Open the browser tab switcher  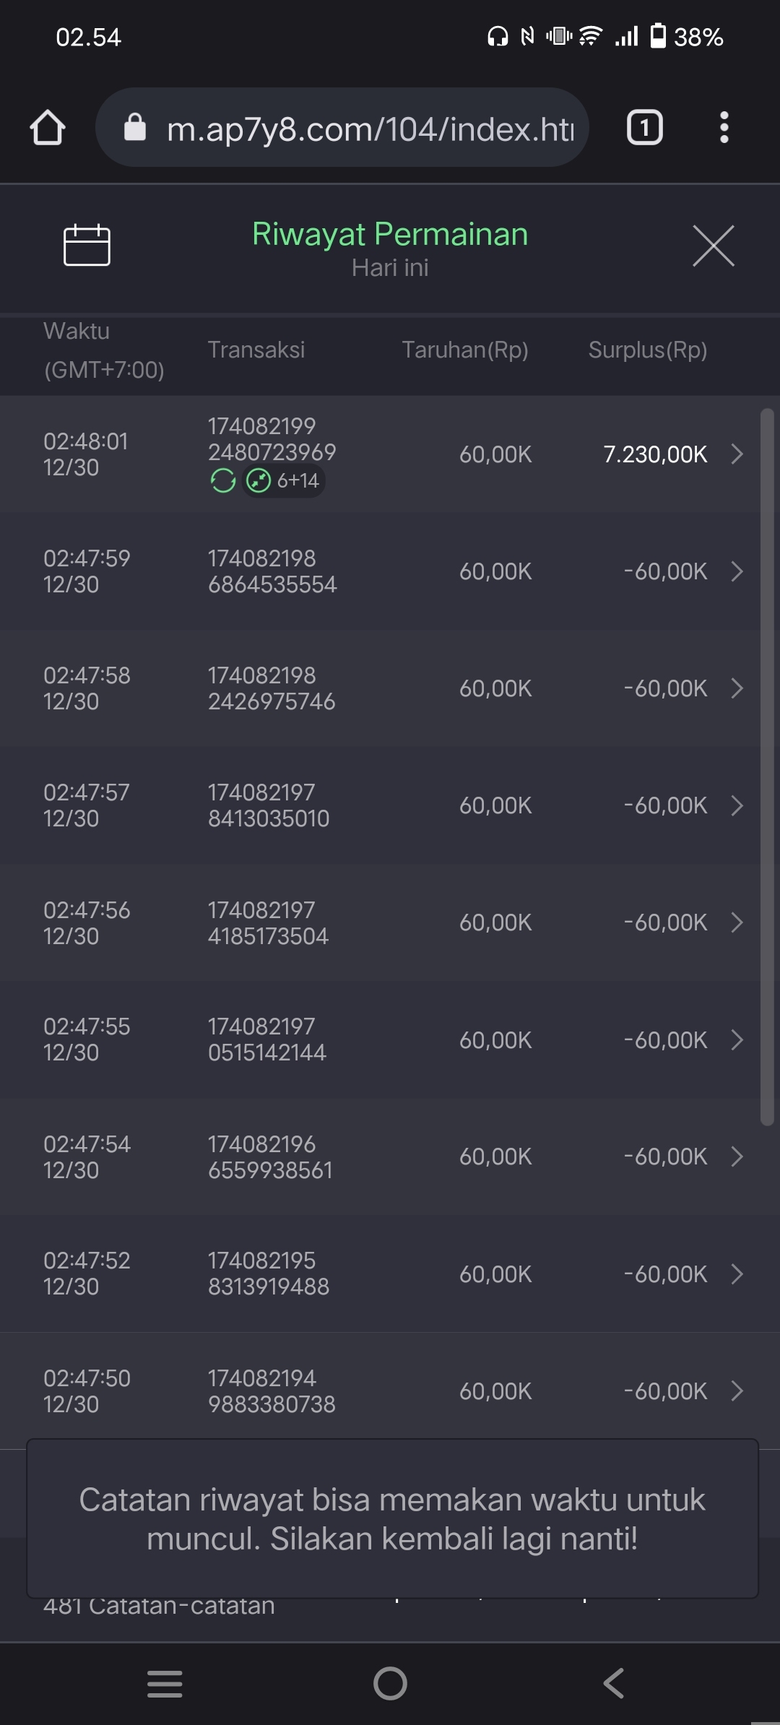[x=644, y=128]
